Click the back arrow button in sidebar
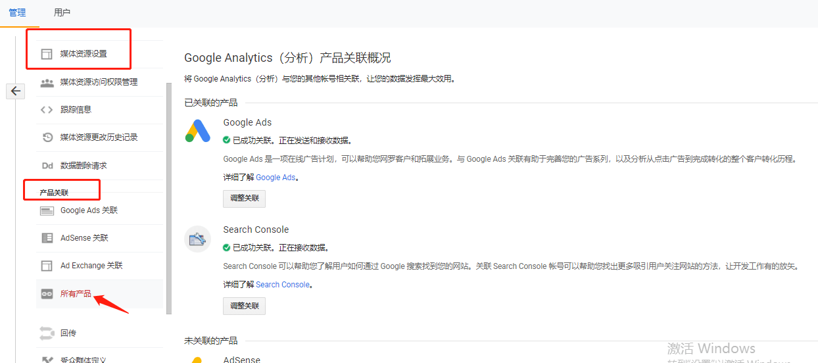The width and height of the screenshot is (818, 363). (x=15, y=91)
